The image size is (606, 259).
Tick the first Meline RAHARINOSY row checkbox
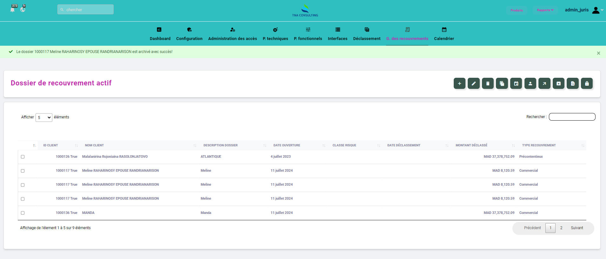click(x=23, y=171)
